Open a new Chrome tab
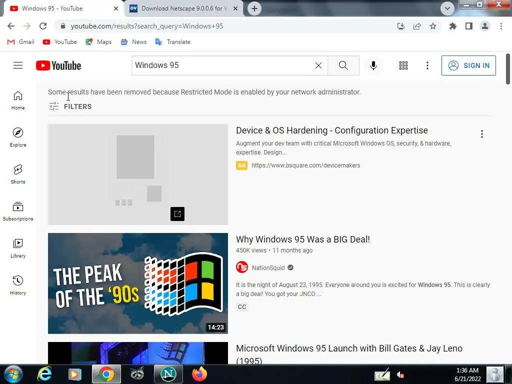 point(254,8)
